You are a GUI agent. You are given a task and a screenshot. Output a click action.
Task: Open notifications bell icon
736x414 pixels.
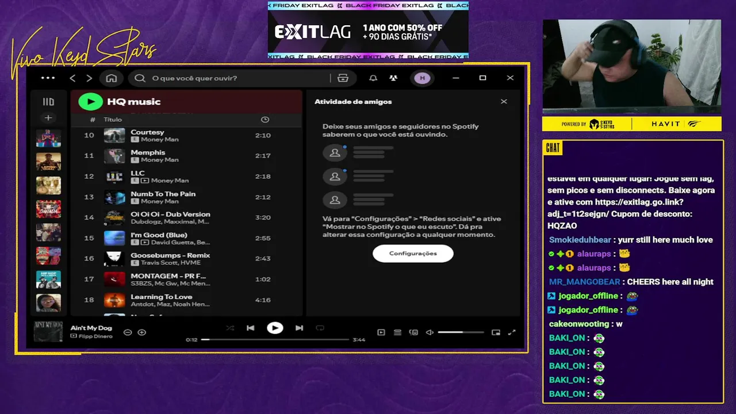(x=373, y=78)
